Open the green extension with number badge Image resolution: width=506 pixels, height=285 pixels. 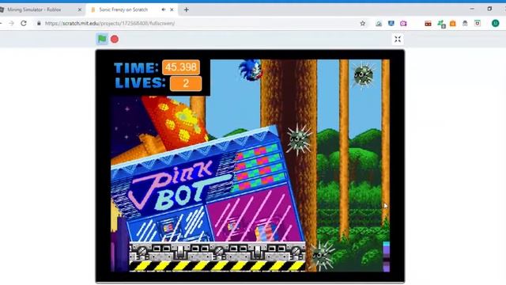click(x=441, y=24)
